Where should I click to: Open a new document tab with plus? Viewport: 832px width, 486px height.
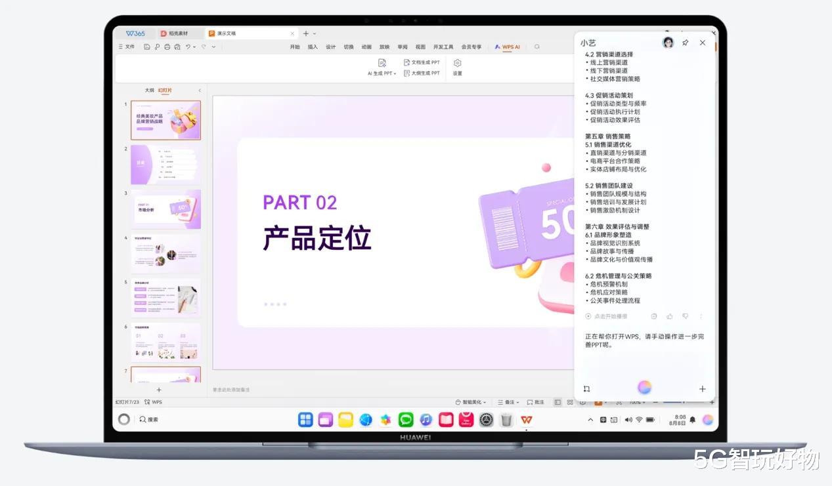305,33
